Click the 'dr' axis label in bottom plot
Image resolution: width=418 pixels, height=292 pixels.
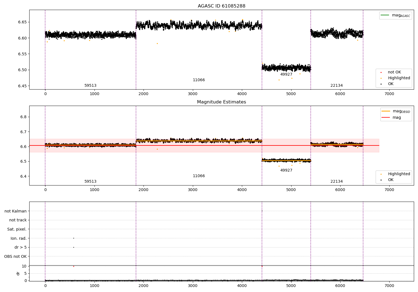tap(18, 274)
